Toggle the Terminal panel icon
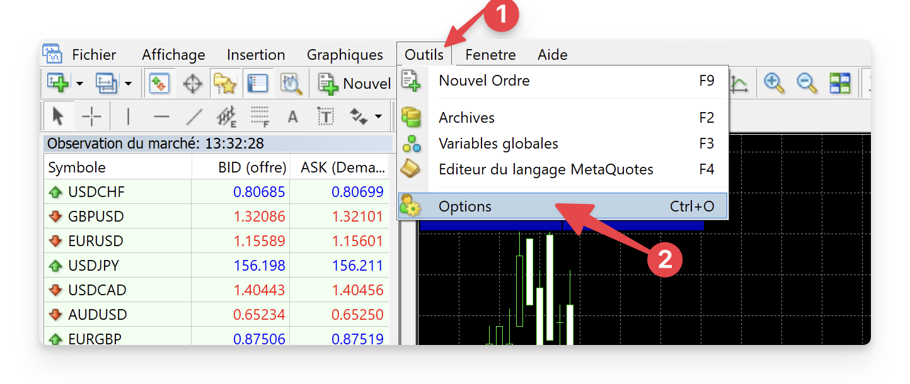Viewport: 910px width, 384px height. pos(257,83)
